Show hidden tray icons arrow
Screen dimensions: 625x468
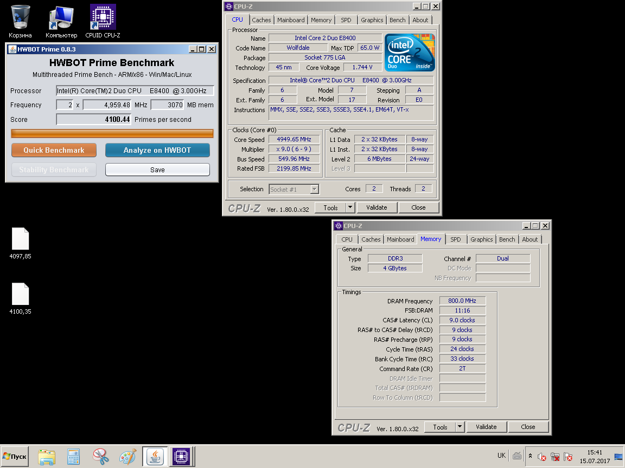[530, 456]
